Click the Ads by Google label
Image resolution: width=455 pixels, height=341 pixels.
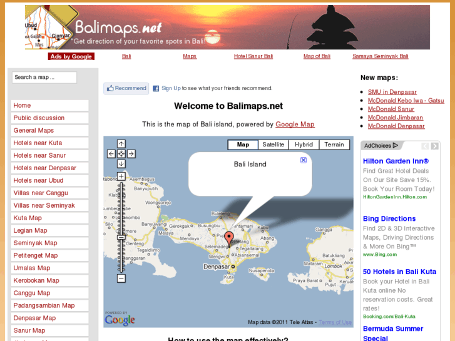[x=71, y=56]
